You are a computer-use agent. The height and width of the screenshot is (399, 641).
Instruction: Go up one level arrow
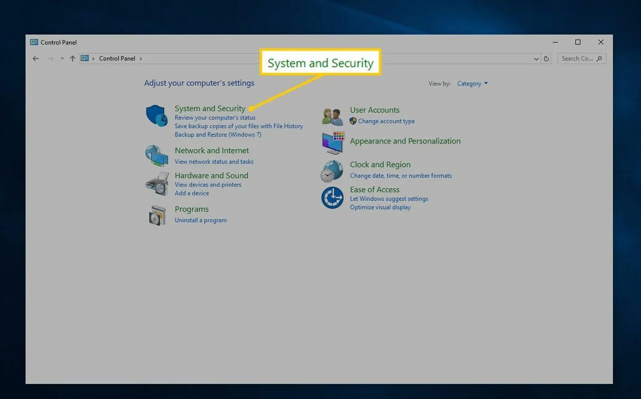73,59
